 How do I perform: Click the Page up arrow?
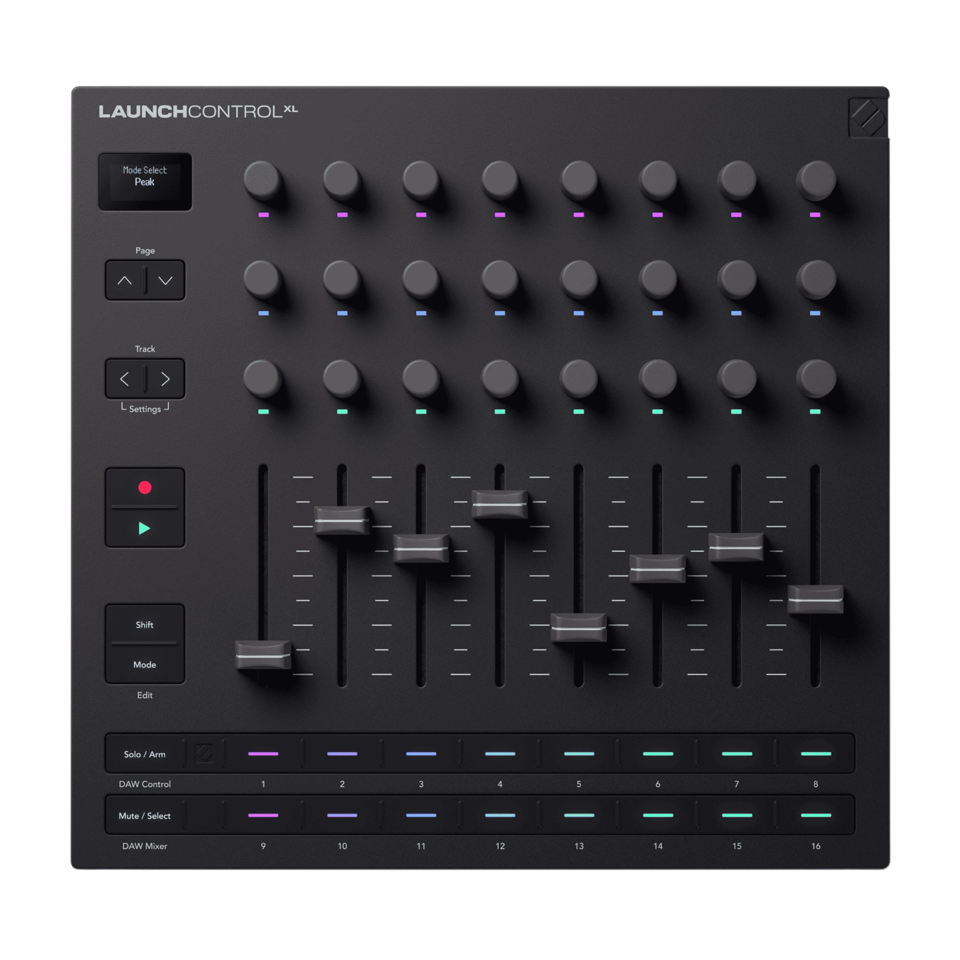[x=125, y=280]
